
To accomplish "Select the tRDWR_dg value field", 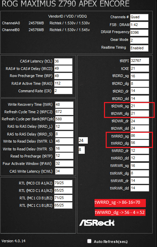I will [140, 114].
